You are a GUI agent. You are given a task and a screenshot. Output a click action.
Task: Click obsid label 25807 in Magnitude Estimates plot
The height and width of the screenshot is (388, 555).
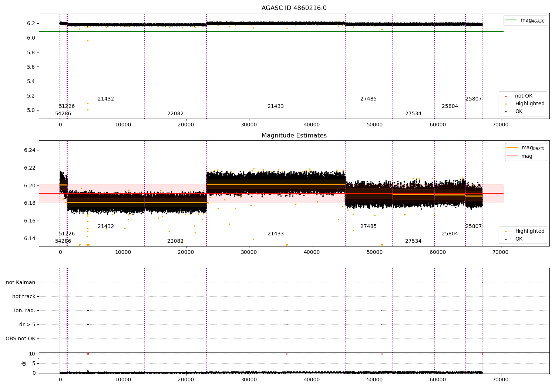[474, 227]
